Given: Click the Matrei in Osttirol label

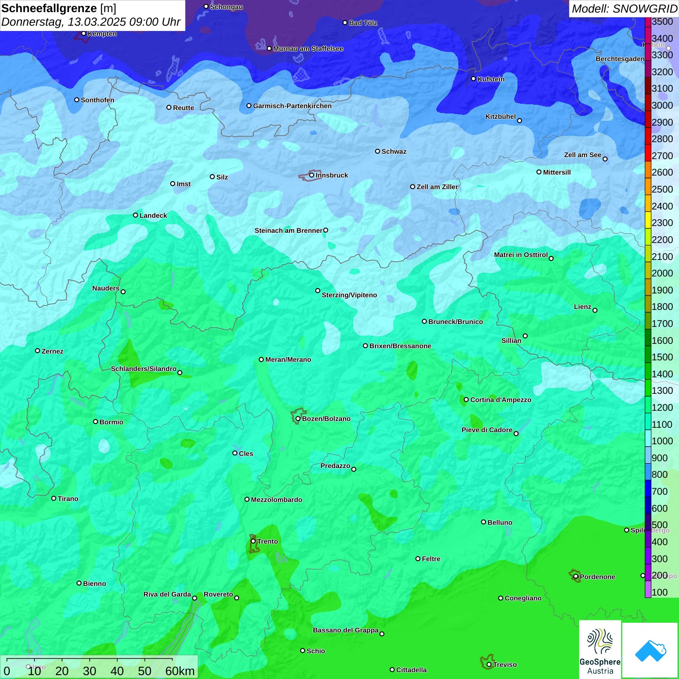Looking at the screenshot, I should point(521,255).
